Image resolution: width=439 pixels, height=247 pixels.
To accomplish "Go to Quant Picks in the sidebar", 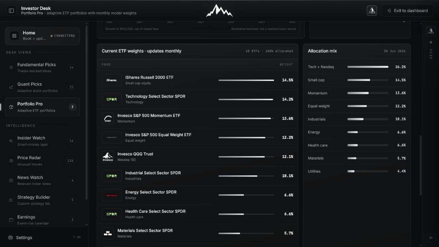I will click(42, 87).
